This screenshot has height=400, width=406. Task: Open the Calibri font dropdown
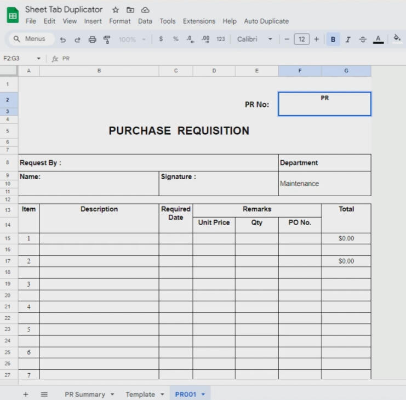pyautogui.click(x=254, y=39)
